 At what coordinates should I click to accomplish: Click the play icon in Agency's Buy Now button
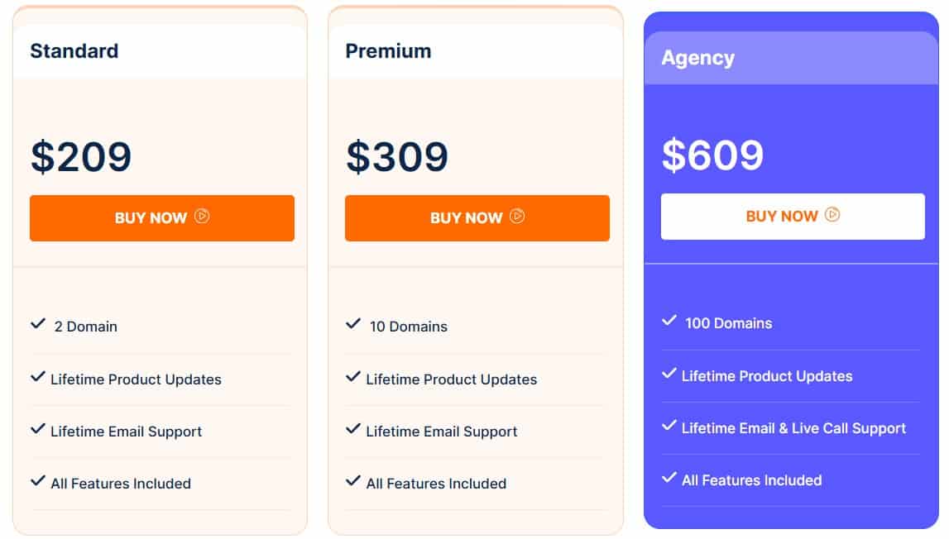point(833,216)
